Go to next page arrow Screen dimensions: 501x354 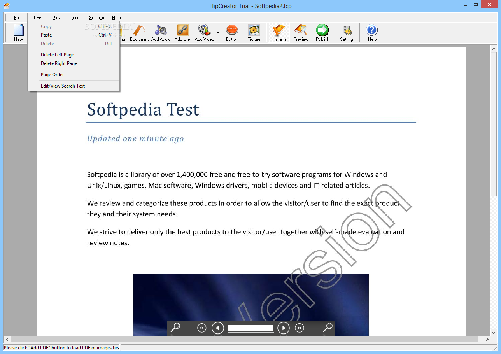click(x=284, y=328)
